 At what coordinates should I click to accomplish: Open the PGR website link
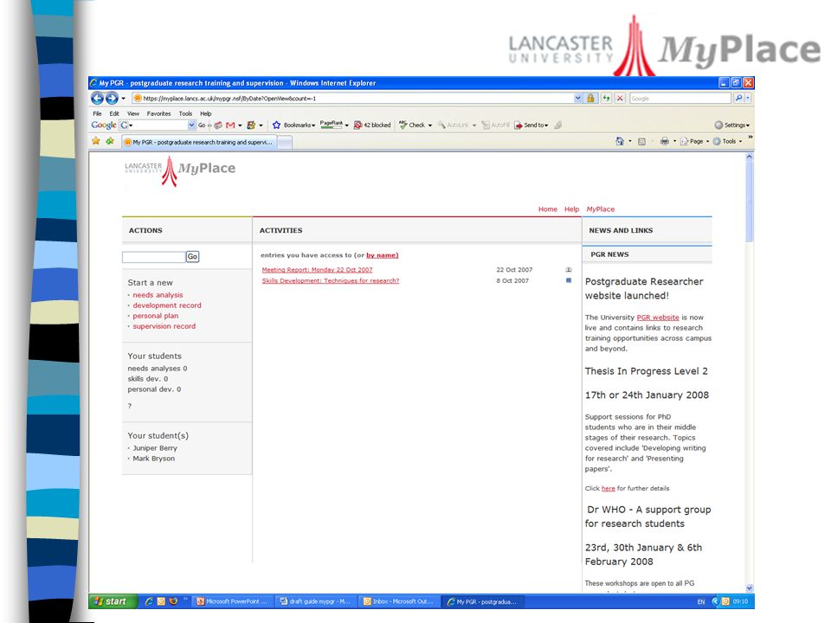(x=657, y=318)
